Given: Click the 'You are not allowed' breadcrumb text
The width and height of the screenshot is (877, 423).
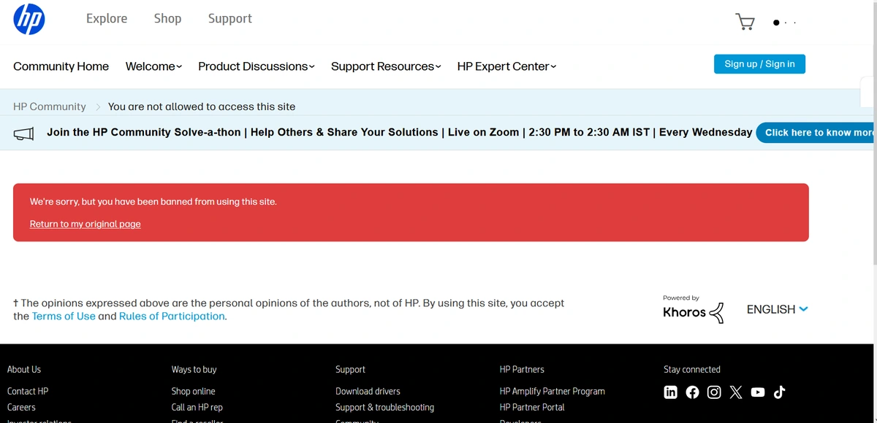Looking at the screenshot, I should [x=202, y=106].
